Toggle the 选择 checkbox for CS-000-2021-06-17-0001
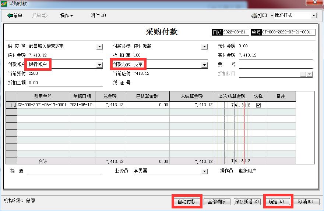This screenshot has height=211, width=324. tap(258, 105)
